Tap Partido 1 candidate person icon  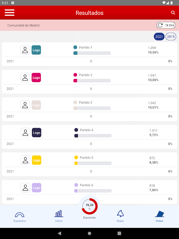pyautogui.click(x=25, y=50)
